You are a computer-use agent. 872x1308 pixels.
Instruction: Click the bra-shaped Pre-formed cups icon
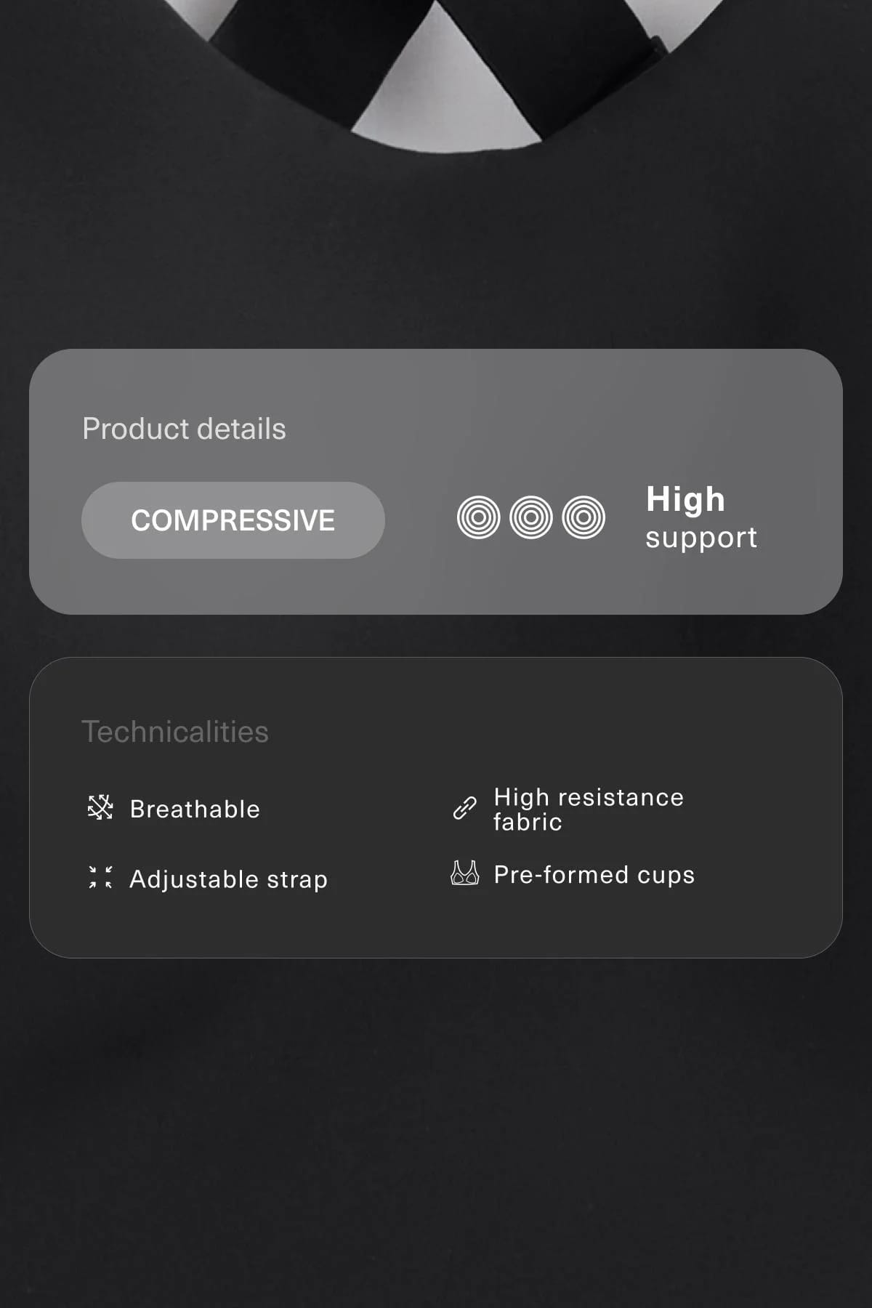point(465,873)
